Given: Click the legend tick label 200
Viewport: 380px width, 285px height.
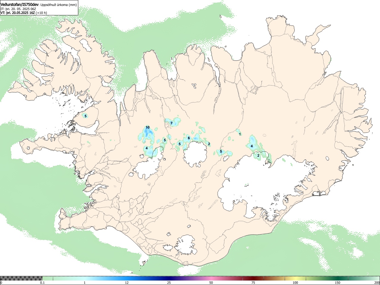Looking at the screenshot, I should [377, 283].
